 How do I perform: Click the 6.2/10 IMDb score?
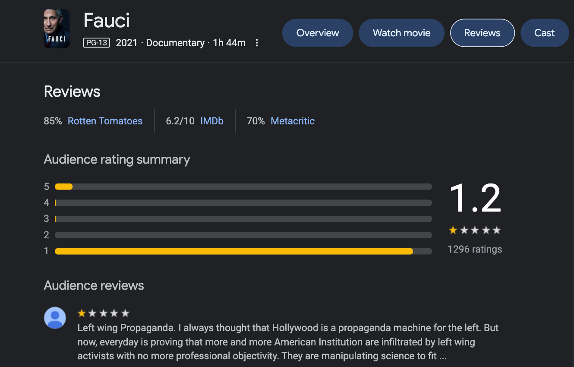pos(180,121)
